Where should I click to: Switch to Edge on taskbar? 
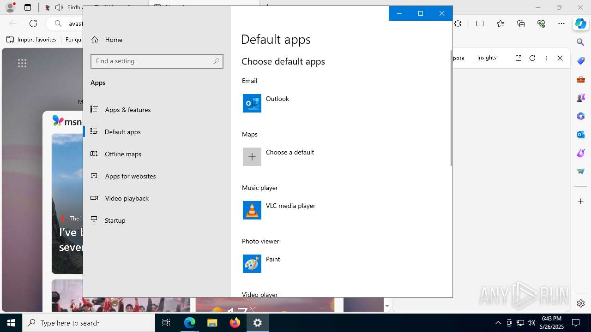click(190, 323)
